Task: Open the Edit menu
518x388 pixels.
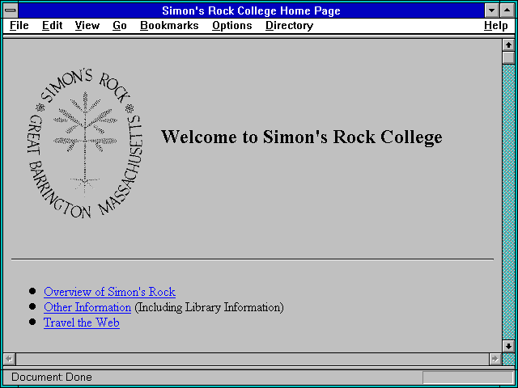Action: [52, 26]
